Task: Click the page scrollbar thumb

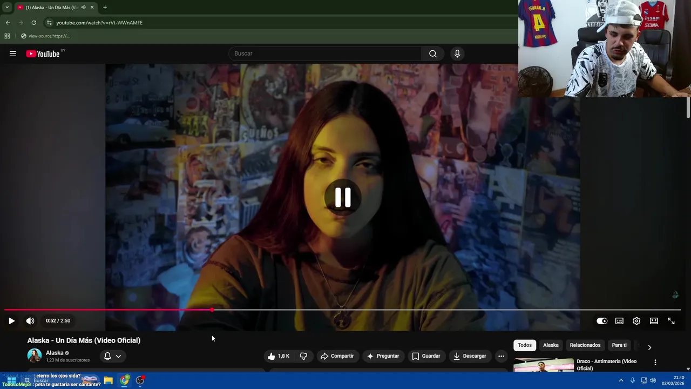Action: (x=688, y=107)
